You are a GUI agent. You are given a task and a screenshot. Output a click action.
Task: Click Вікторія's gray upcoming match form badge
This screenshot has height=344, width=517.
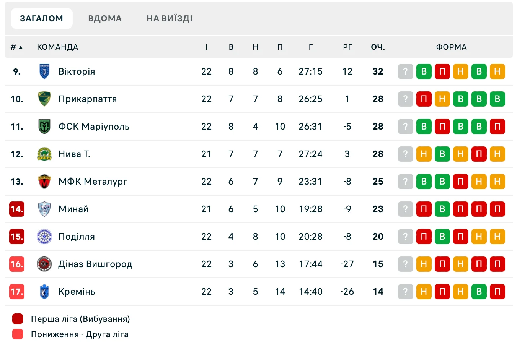[405, 71]
